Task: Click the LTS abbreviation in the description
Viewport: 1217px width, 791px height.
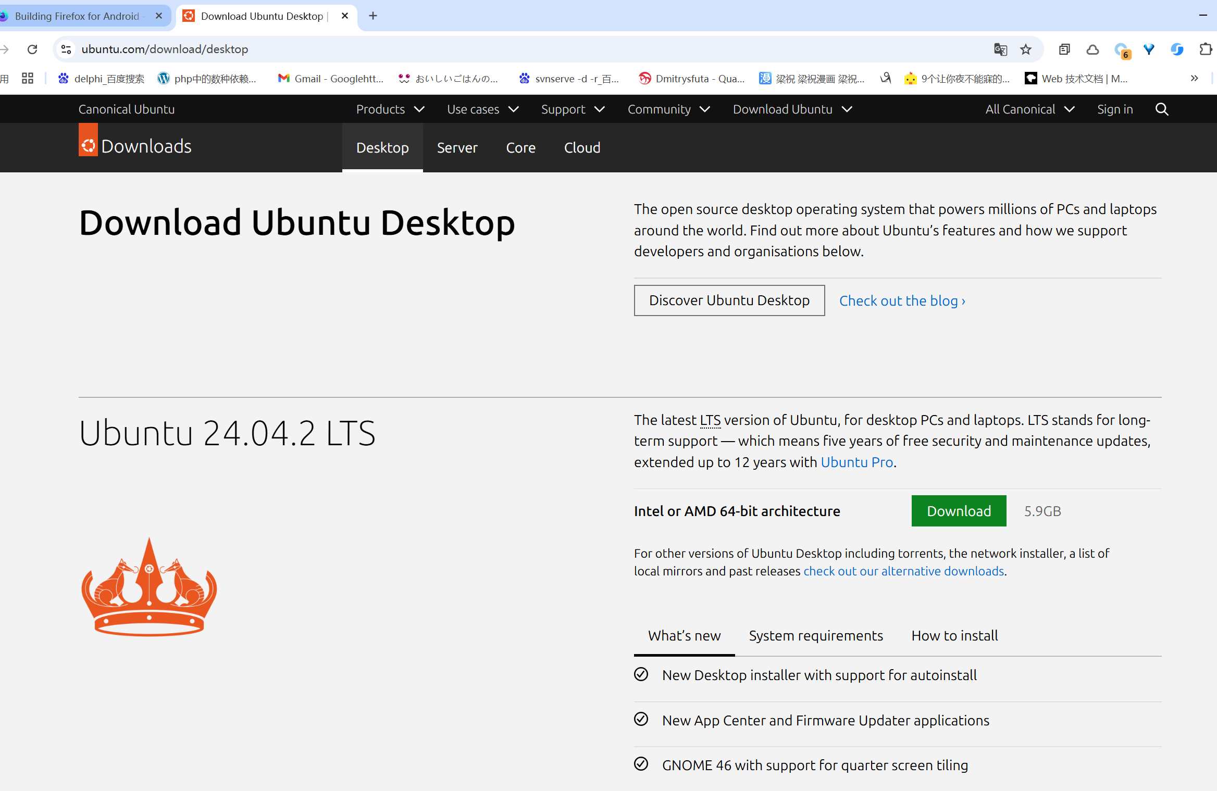Action: click(x=710, y=420)
